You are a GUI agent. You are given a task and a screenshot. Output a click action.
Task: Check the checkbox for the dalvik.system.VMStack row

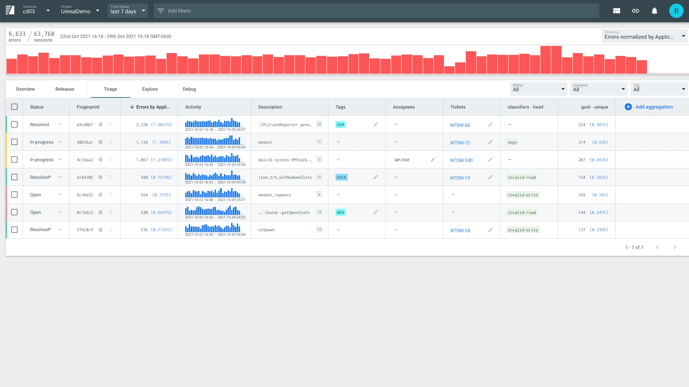click(x=14, y=159)
